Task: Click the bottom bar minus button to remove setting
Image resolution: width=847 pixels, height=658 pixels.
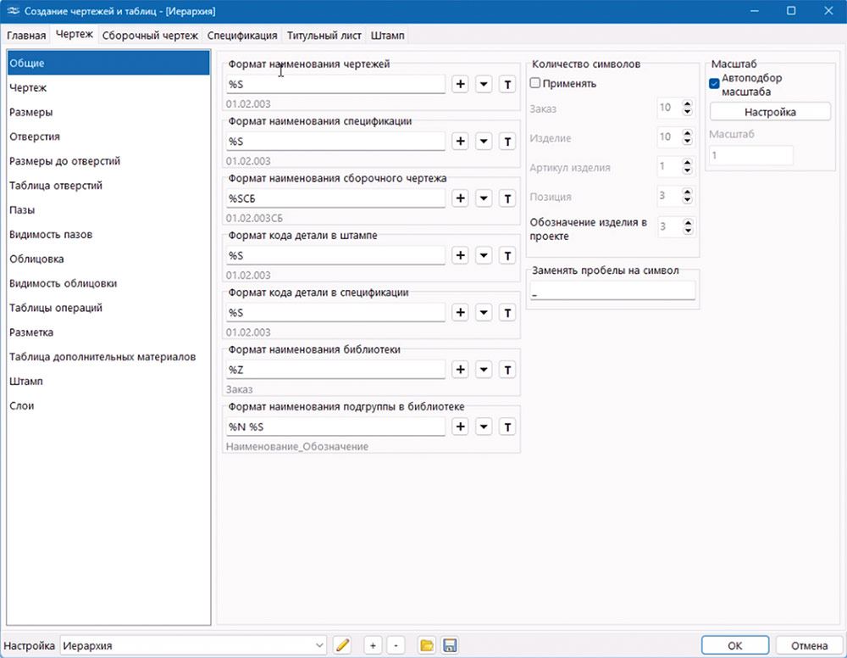Action: click(x=397, y=645)
